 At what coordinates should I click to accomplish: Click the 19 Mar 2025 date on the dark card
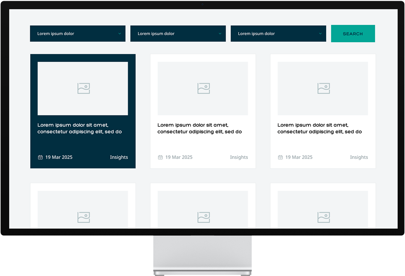[59, 157]
